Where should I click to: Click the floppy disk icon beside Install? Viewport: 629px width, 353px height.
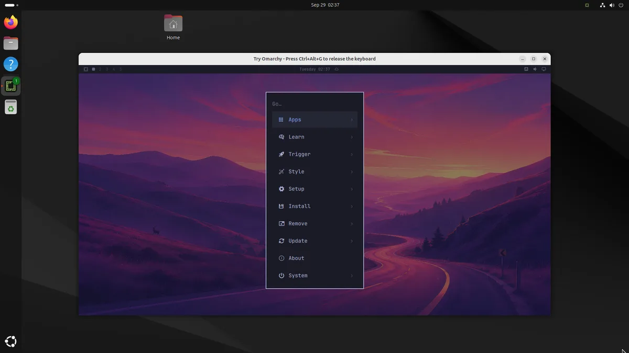point(281,206)
